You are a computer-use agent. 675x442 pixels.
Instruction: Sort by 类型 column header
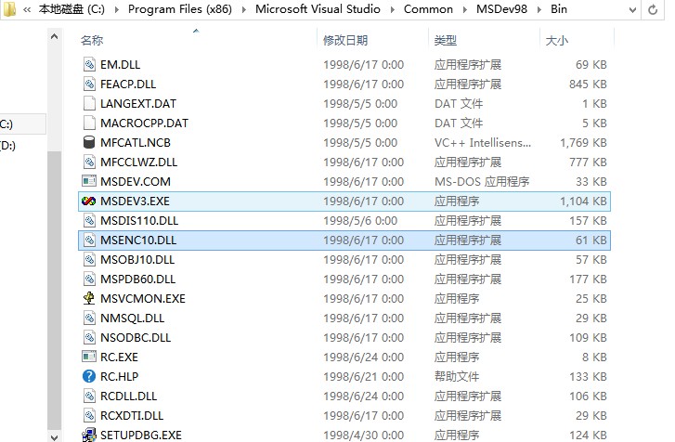(445, 41)
